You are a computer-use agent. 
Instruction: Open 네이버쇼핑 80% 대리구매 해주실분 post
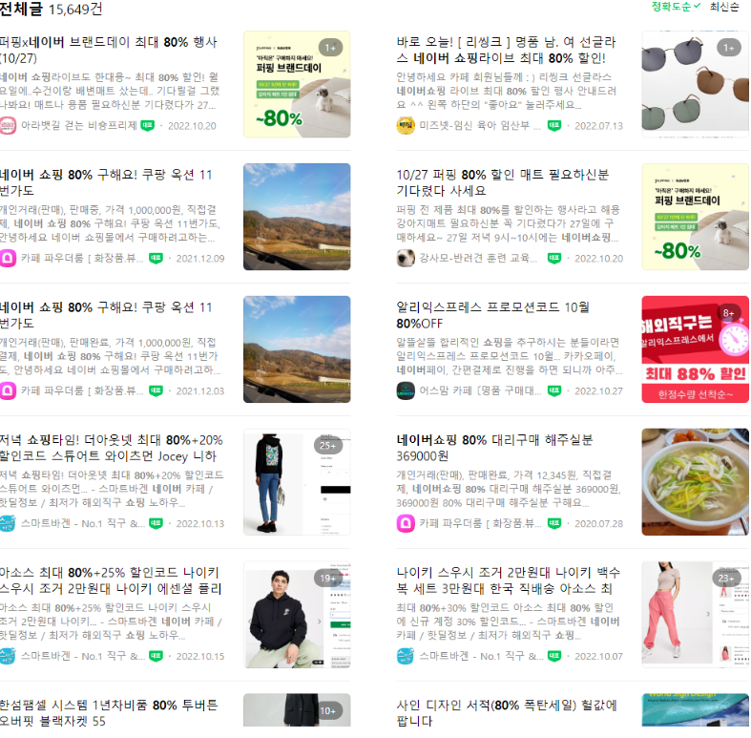[x=494, y=448]
